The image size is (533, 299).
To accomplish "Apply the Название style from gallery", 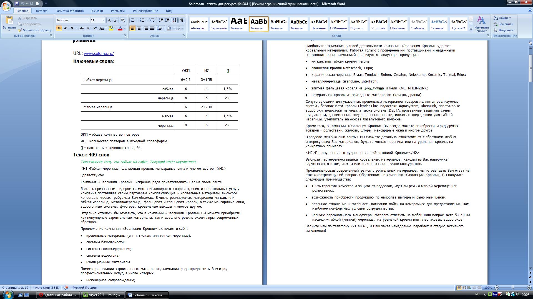I will point(318,24).
